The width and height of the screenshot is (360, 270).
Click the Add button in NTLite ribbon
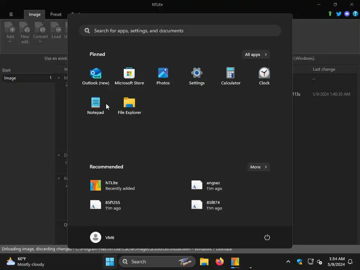(10, 31)
